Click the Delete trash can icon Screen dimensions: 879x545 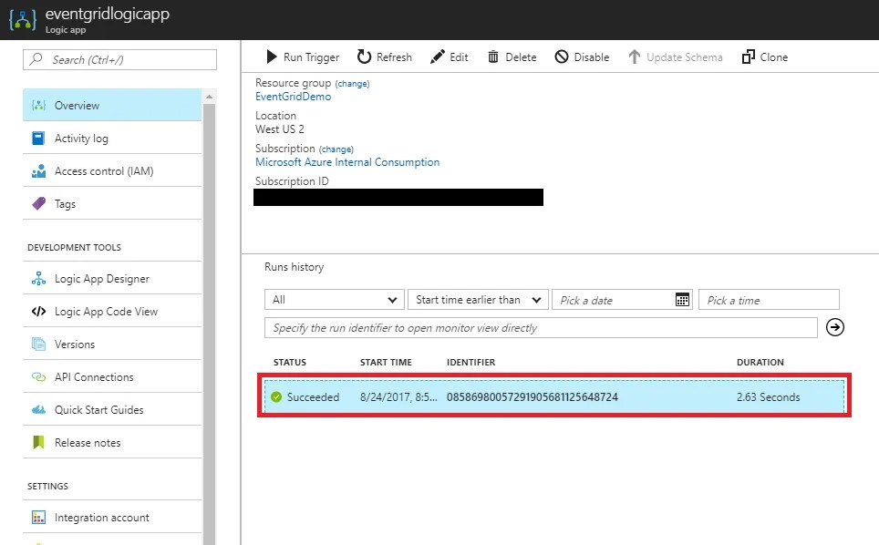[x=492, y=57]
